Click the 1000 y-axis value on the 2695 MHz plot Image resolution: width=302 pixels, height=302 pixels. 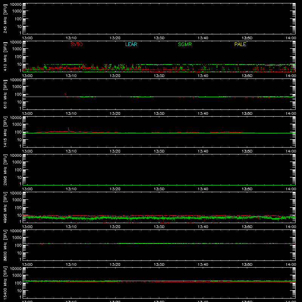pos(17,162)
